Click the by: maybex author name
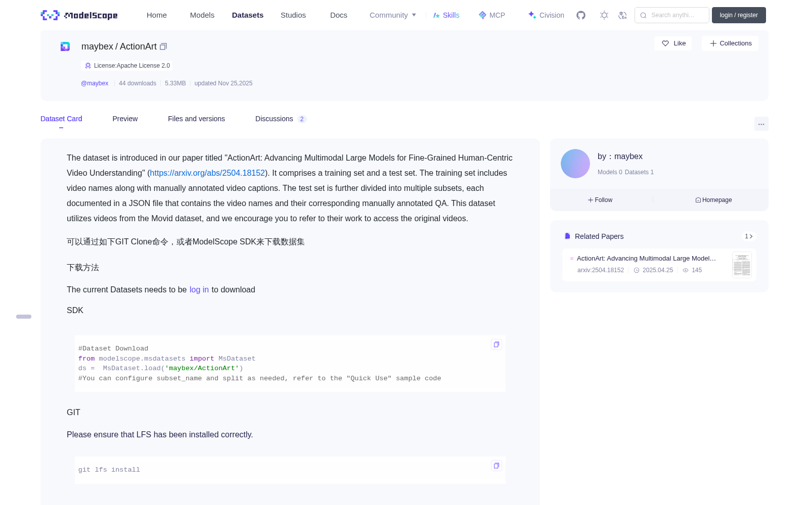The image size is (809, 505). pyautogui.click(x=620, y=157)
